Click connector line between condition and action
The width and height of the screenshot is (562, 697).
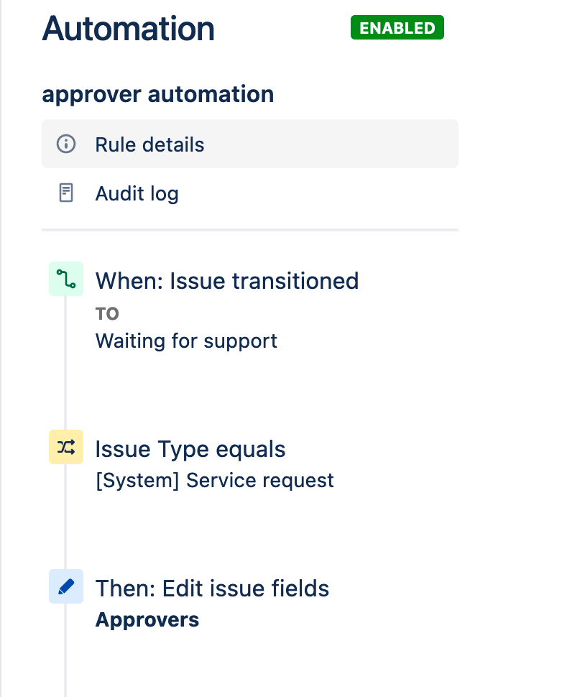(65, 517)
